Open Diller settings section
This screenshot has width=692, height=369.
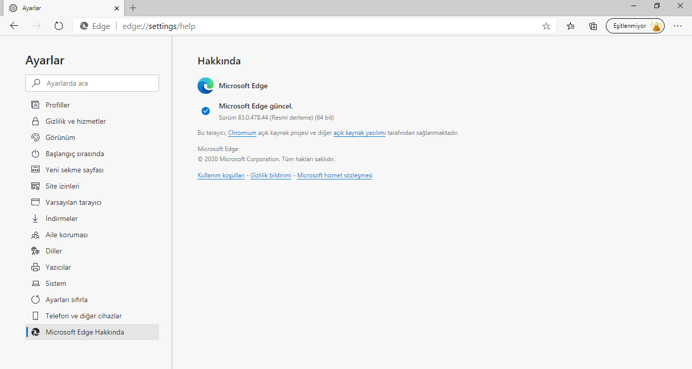(92, 251)
